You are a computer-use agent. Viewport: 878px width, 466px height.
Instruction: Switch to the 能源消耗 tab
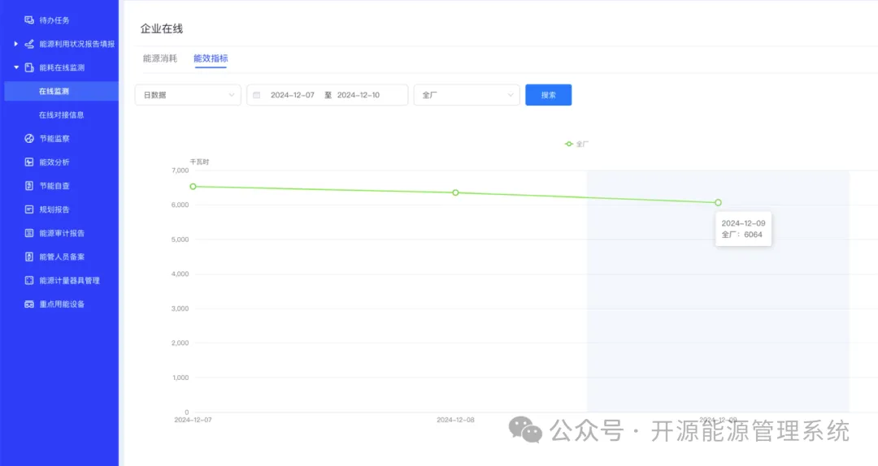coord(159,58)
